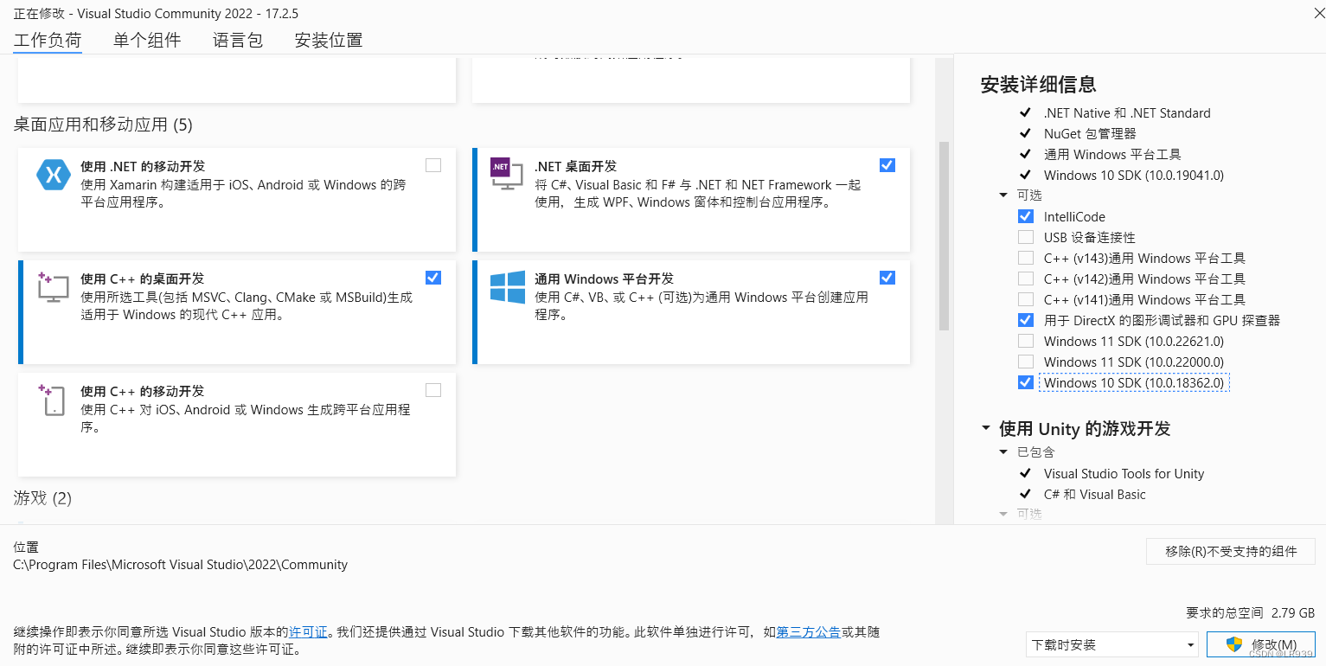Click 移除(R)不受支持的组件 button
Image resolution: width=1326 pixels, height=666 pixels.
point(1231,551)
